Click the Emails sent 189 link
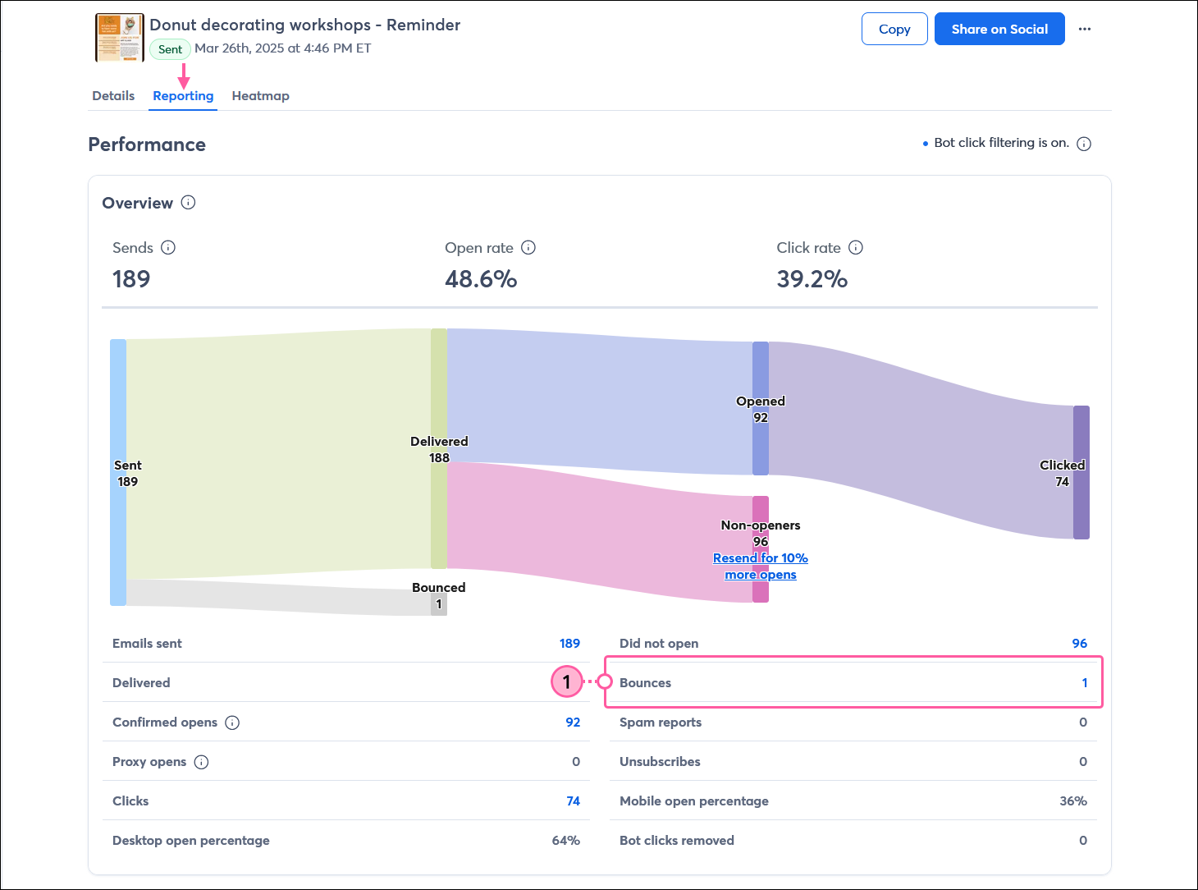Viewport: 1198px width, 890px height. tap(570, 643)
